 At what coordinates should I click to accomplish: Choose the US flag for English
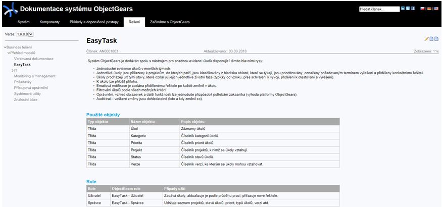[x=436, y=9]
